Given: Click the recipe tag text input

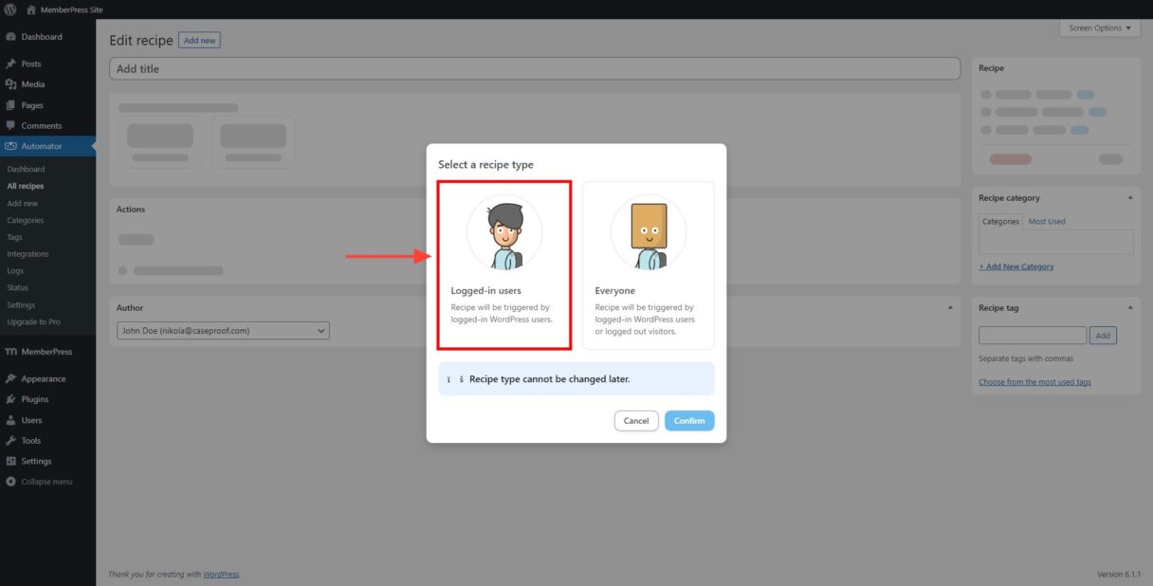Looking at the screenshot, I should point(1033,336).
